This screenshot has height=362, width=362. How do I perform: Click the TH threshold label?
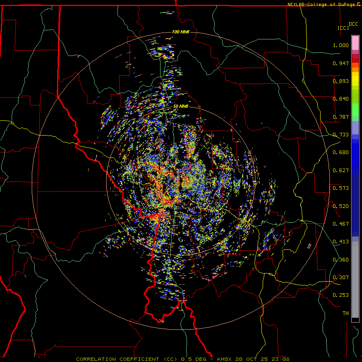[346, 313]
